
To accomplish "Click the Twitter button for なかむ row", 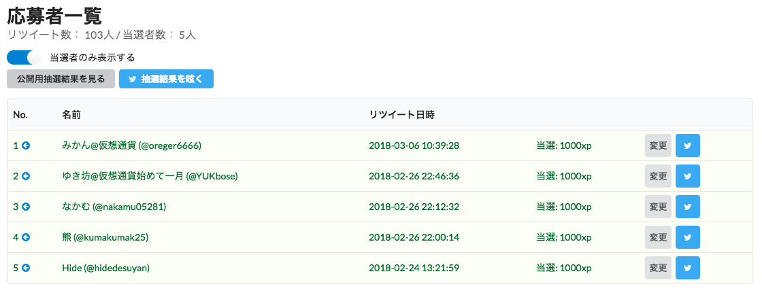I will click(688, 207).
